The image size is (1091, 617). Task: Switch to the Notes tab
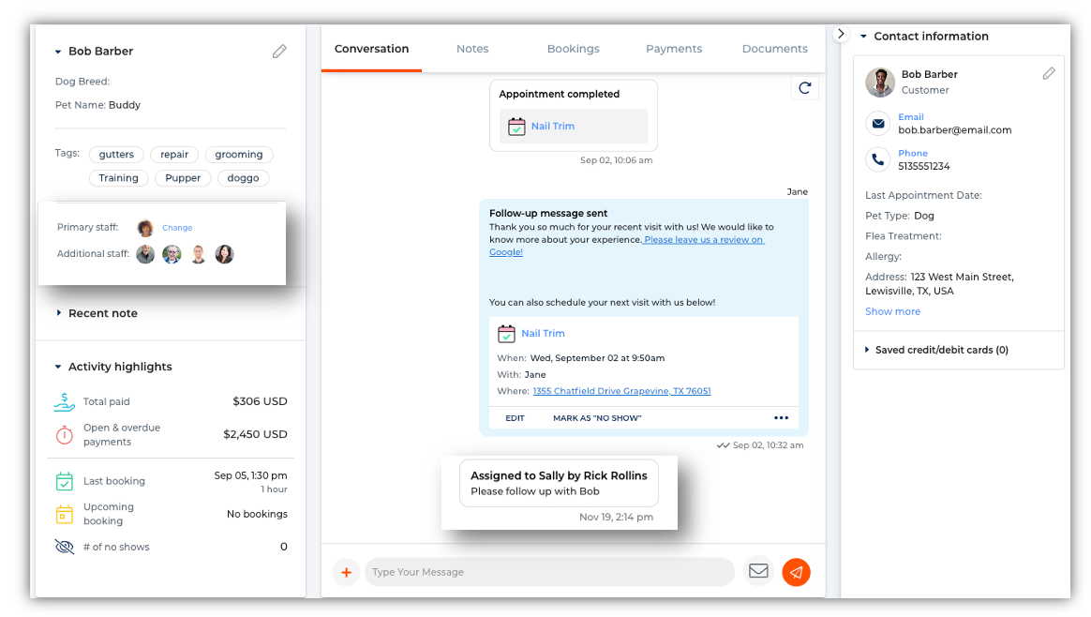click(x=472, y=49)
